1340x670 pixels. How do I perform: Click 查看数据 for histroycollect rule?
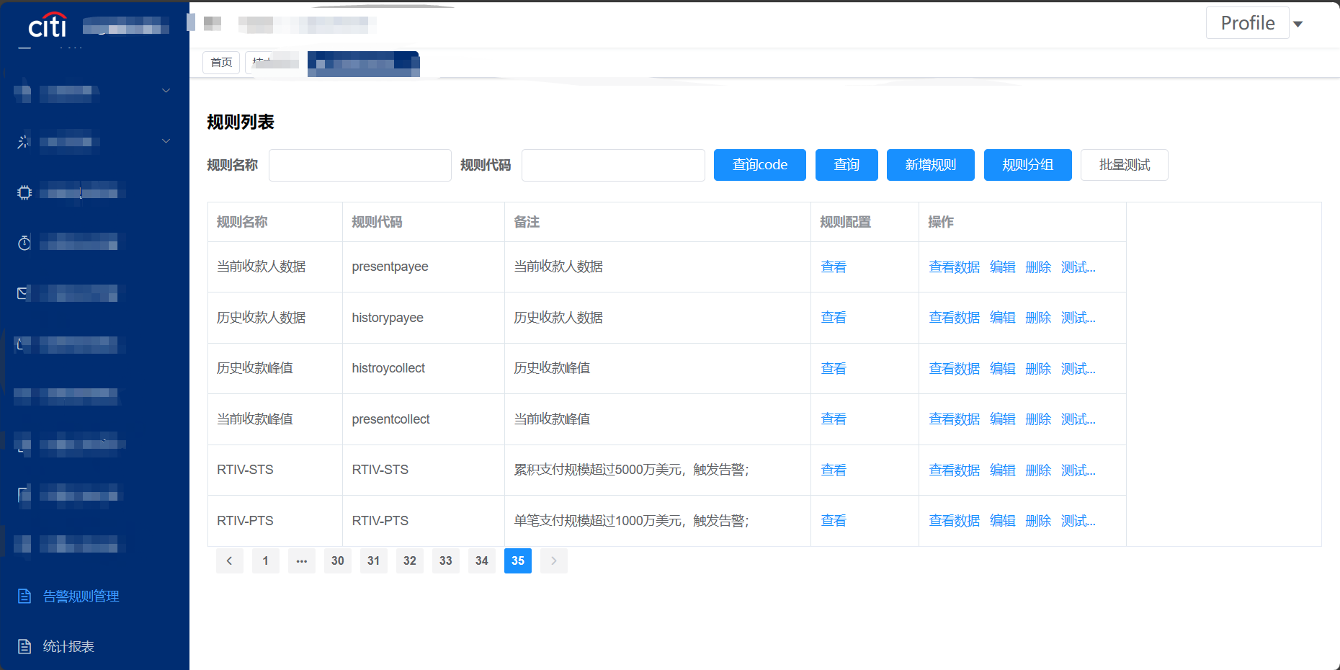click(955, 369)
